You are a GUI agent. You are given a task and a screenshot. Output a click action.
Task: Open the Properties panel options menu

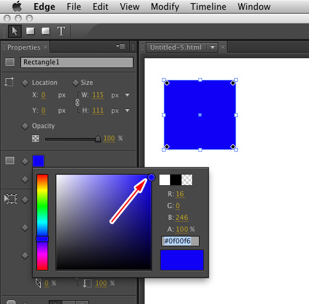tap(121, 46)
